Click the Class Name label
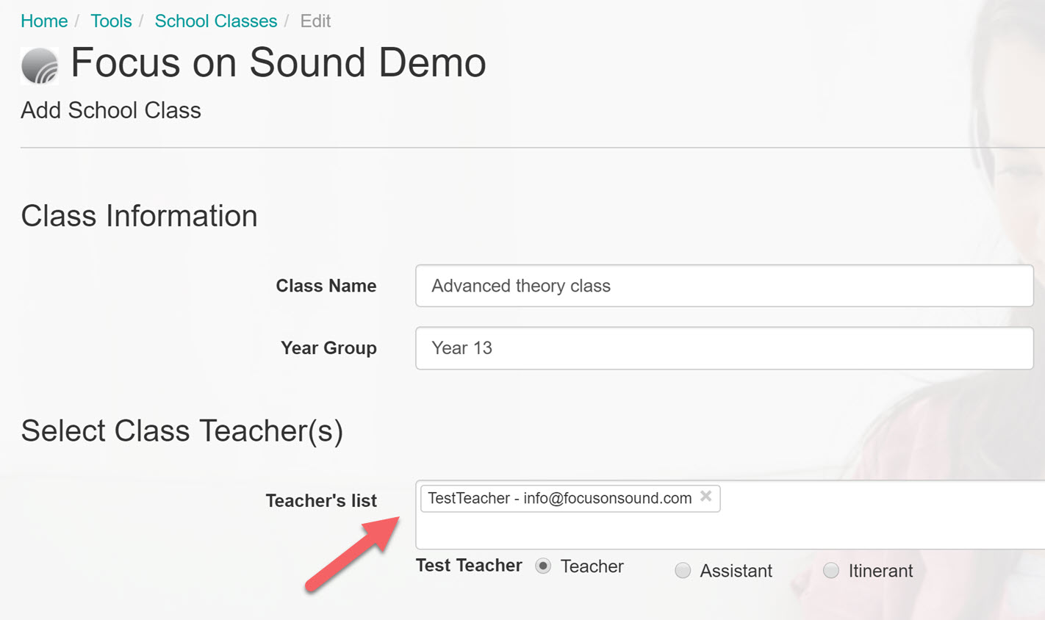Image resolution: width=1045 pixels, height=620 pixels. (326, 286)
